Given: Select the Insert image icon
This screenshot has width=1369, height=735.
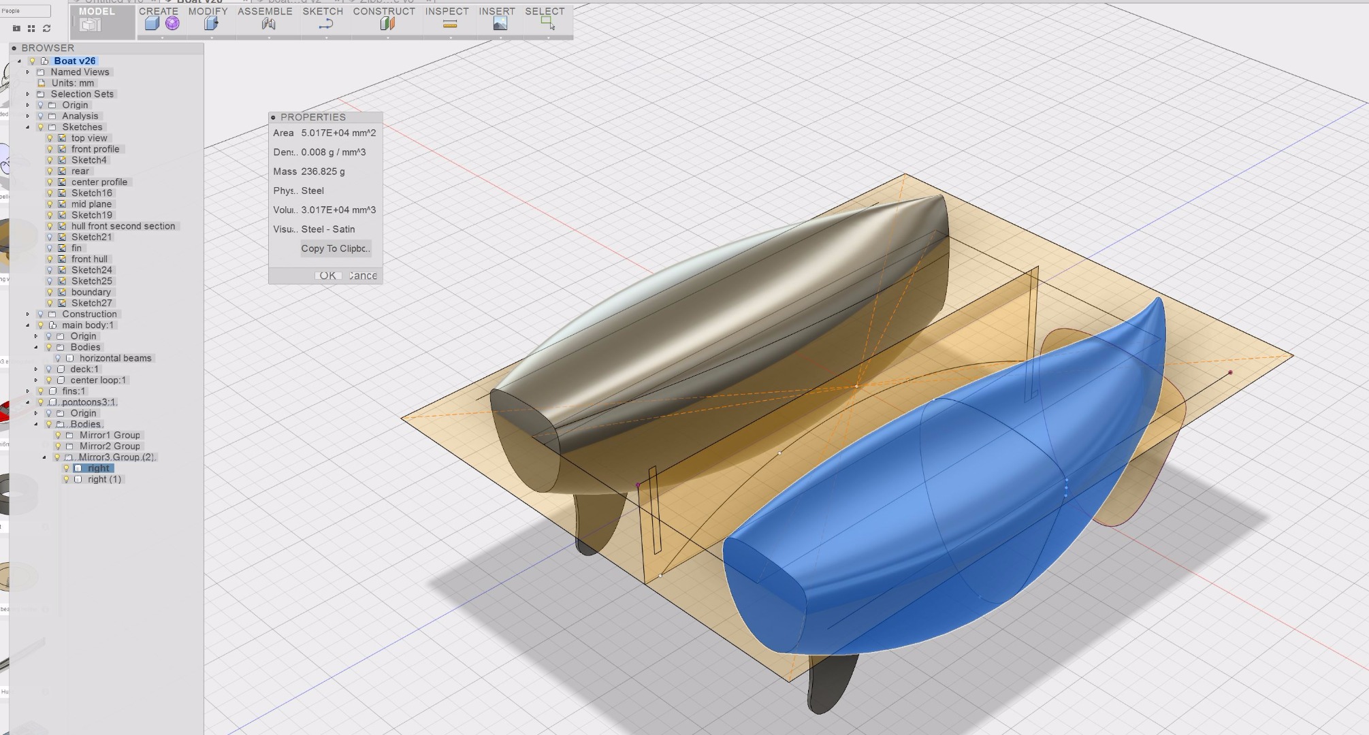Looking at the screenshot, I should [500, 24].
